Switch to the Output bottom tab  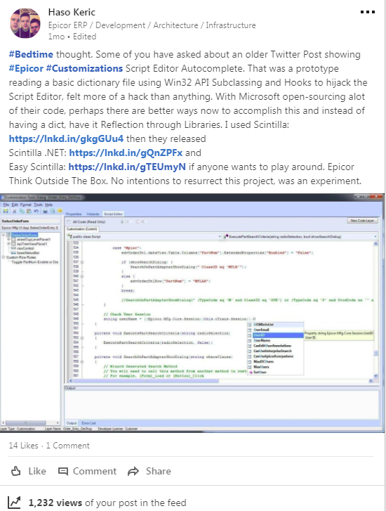coord(72,423)
